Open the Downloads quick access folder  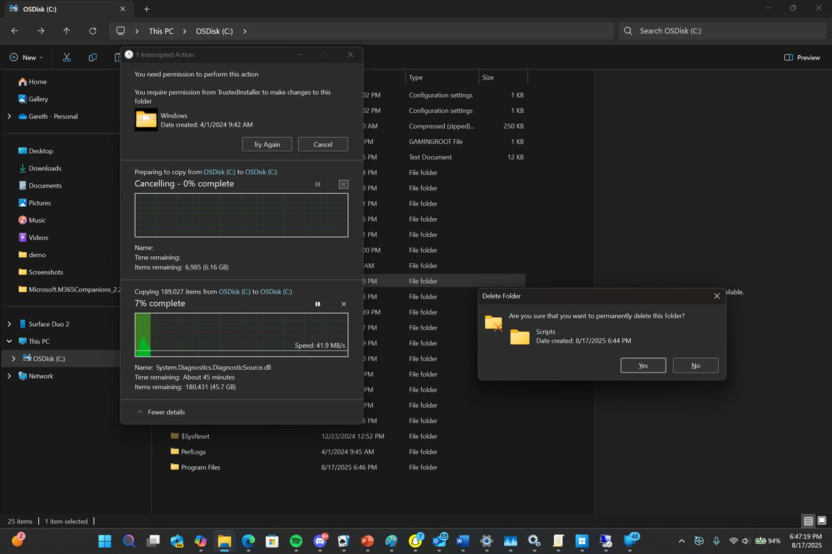(40, 168)
